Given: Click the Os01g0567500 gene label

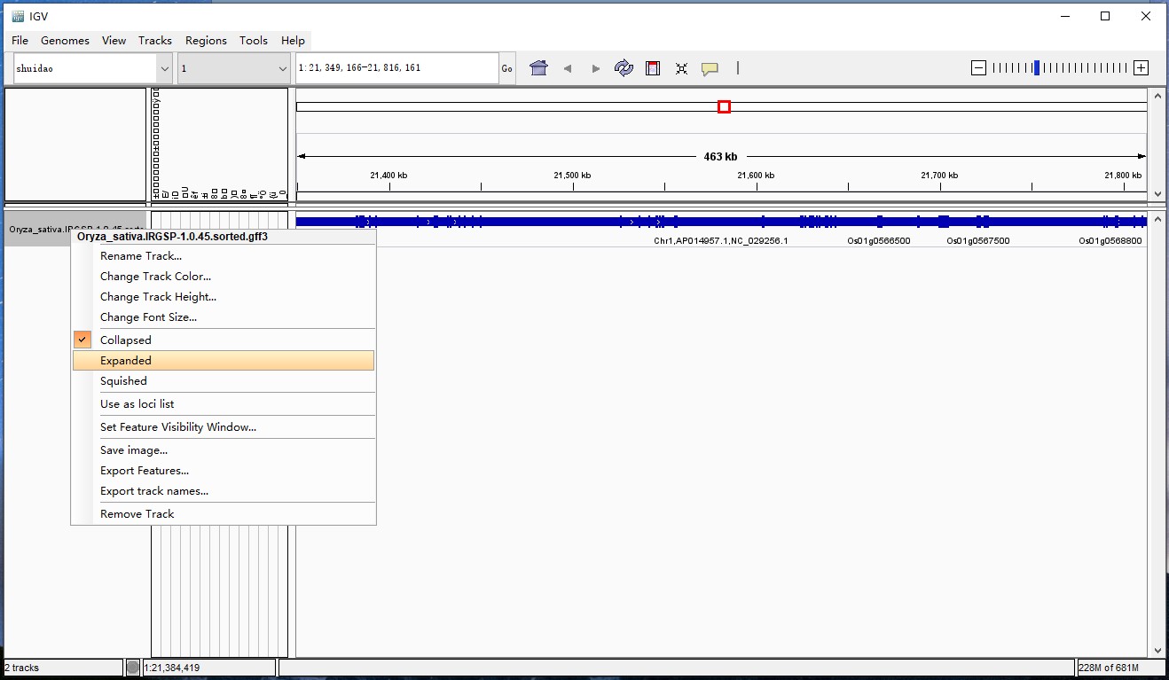Looking at the screenshot, I should tap(977, 241).
